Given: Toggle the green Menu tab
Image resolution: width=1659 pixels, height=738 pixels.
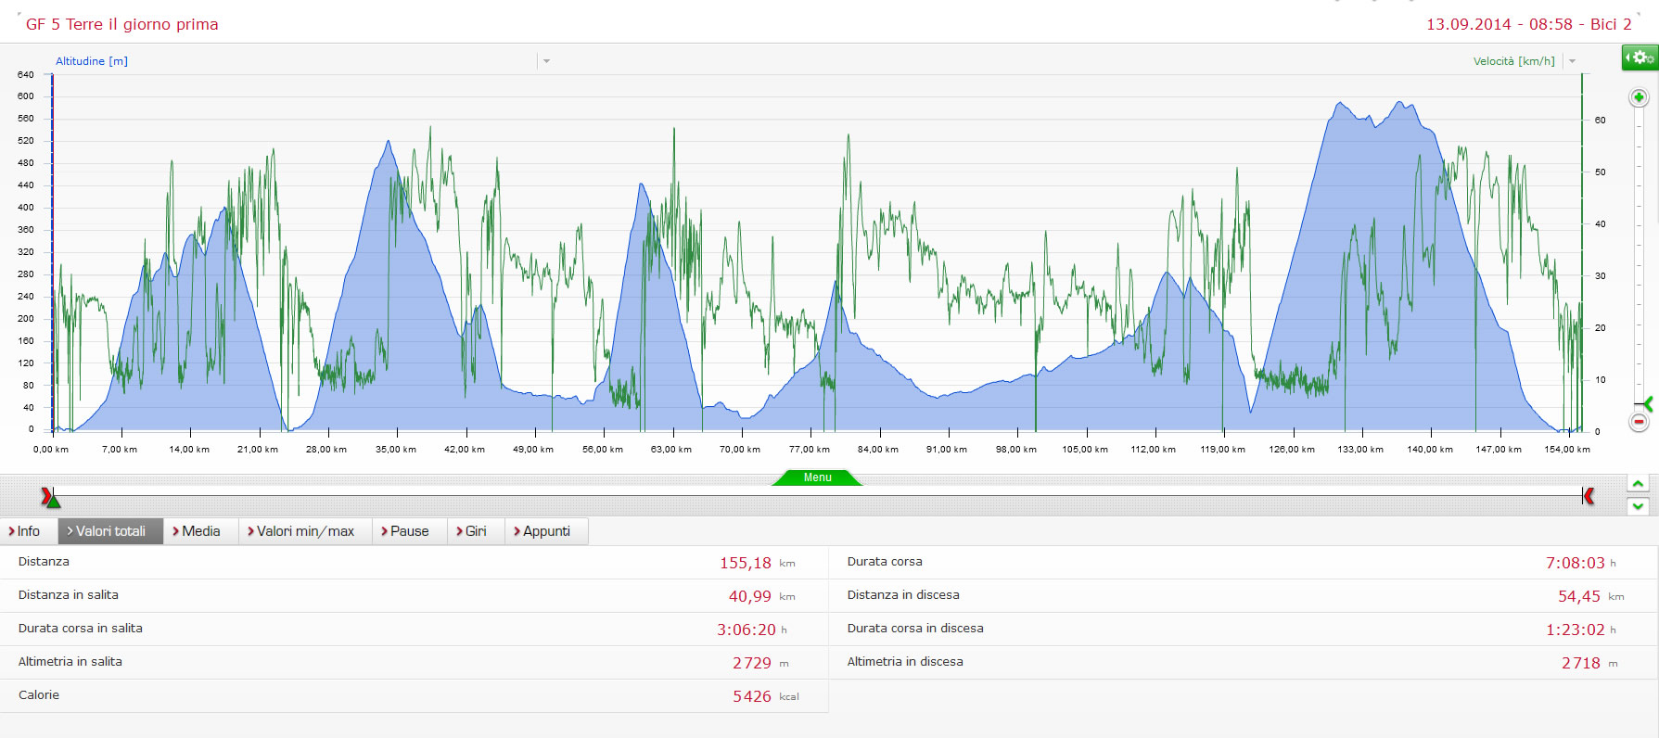Looking at the screenshot, I should [x=817, y=477].
